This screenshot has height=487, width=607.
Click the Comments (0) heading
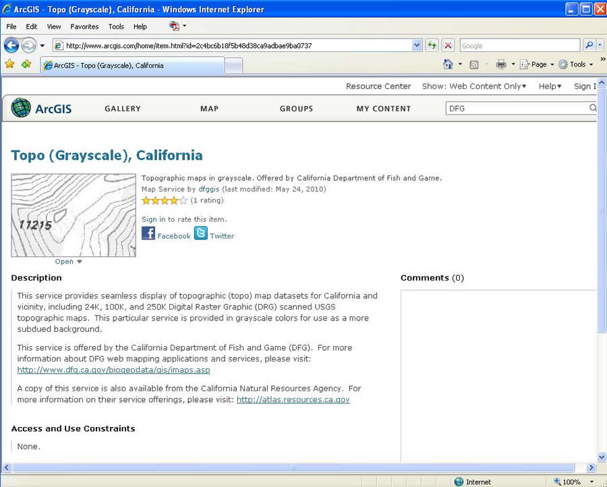click(x=432, y=278)
